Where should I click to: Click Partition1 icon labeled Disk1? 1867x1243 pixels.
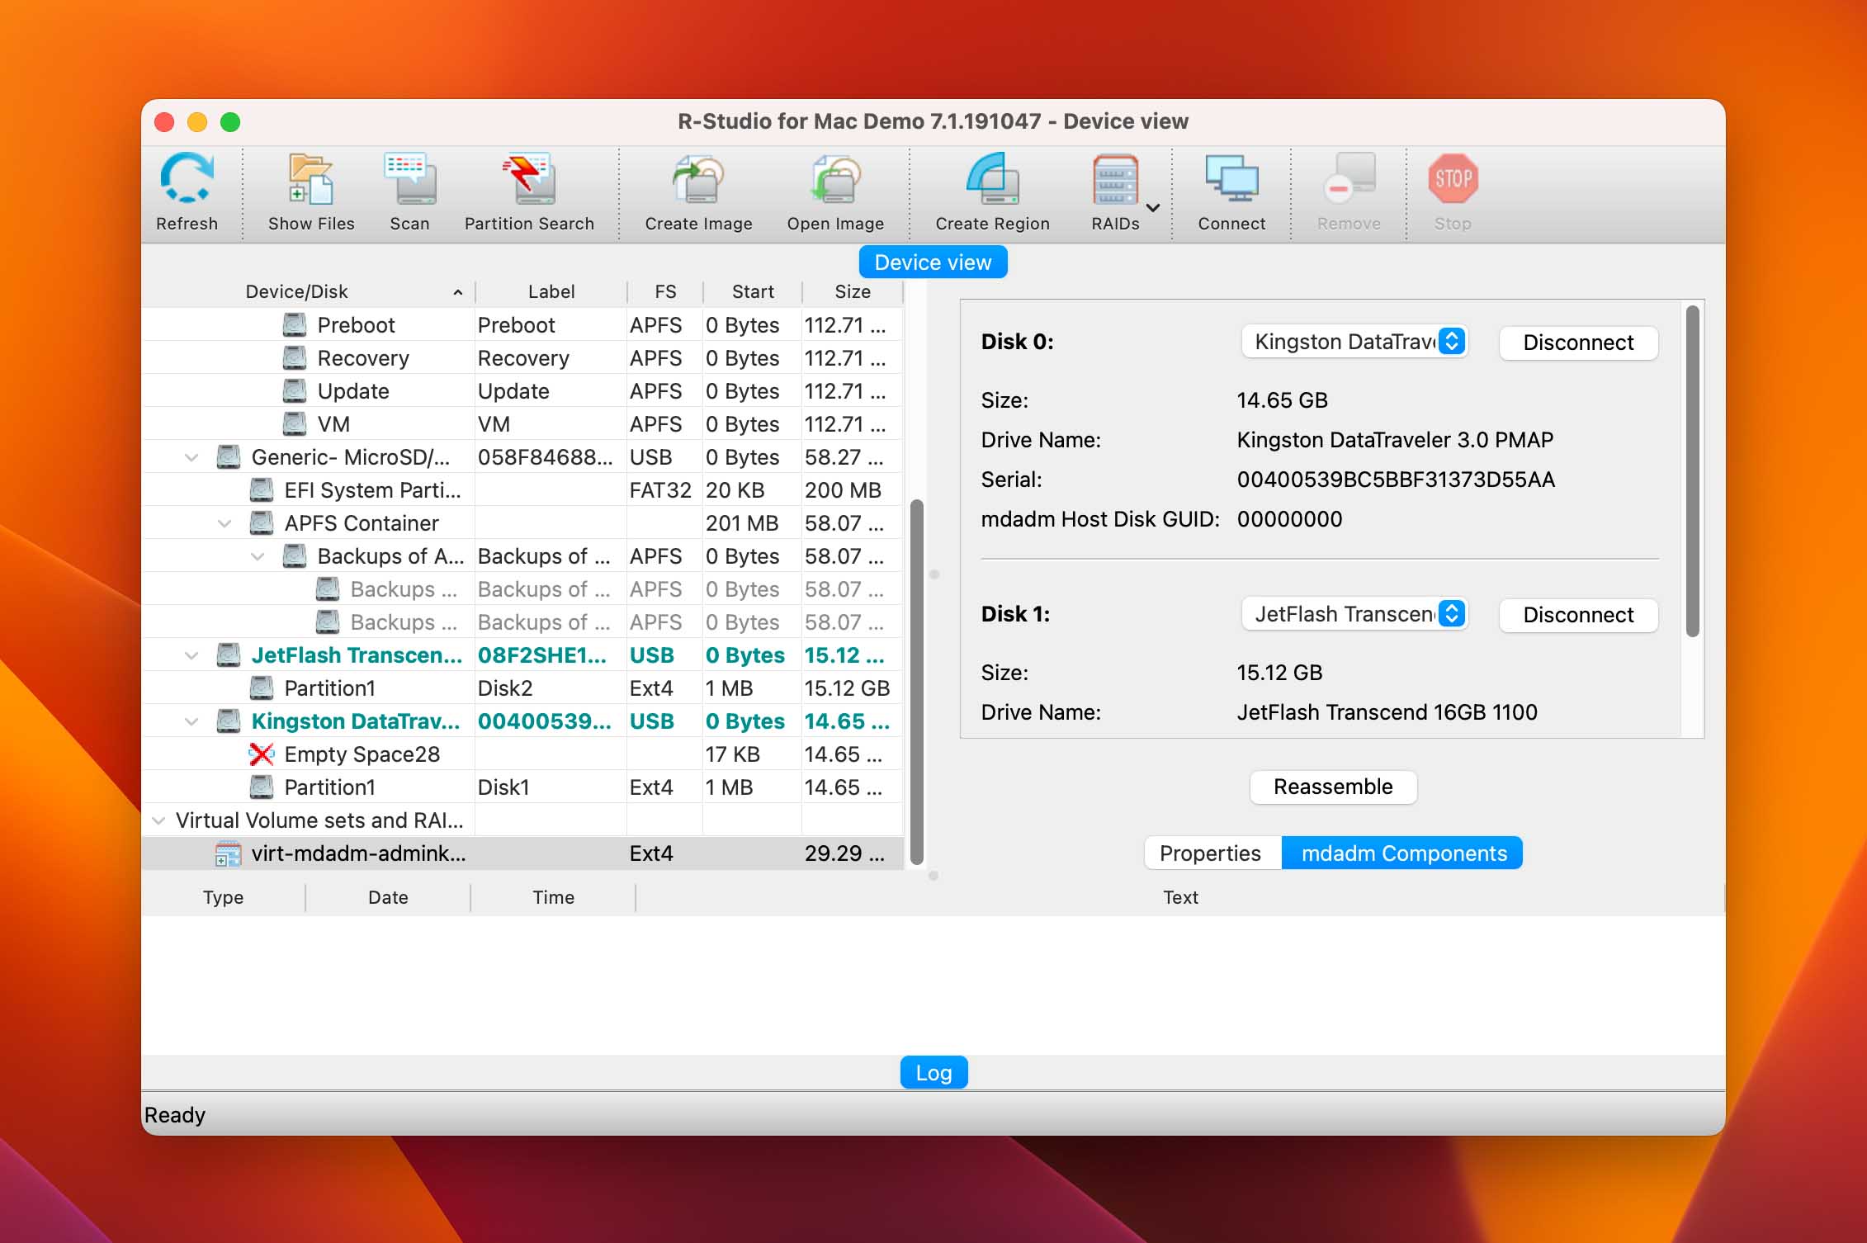[262, 787]
